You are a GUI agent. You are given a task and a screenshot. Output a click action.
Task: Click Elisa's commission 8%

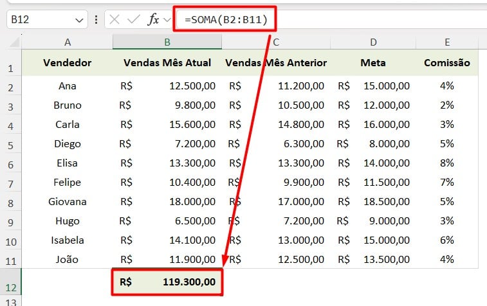click(x=447, y=163)
